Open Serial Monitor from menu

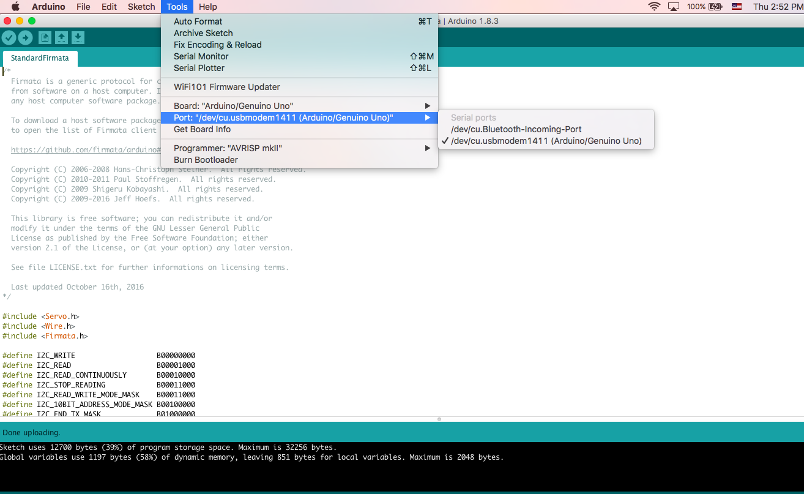click(299, 56)
